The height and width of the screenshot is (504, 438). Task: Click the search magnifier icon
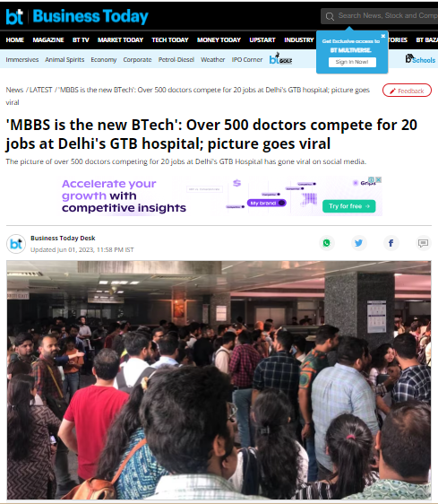click(330, 16)
